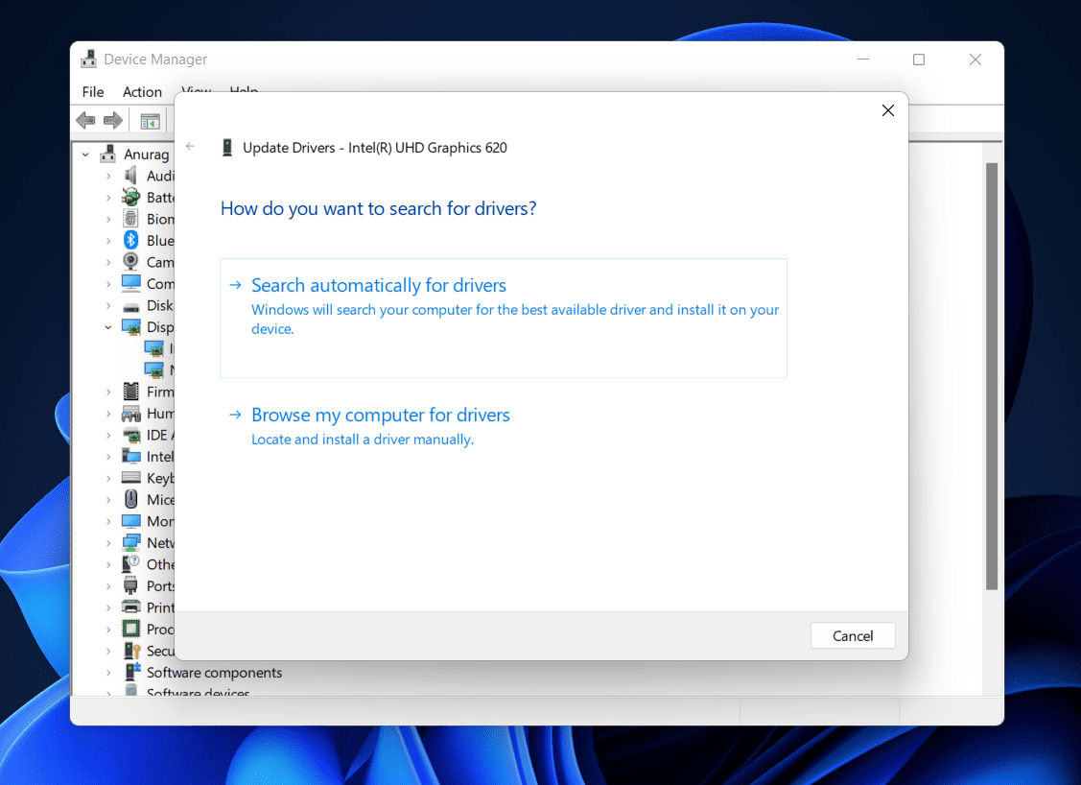
Task: Expand the Audio inputs category chevron
Action: pyautogui.click(x=108, y=176)
